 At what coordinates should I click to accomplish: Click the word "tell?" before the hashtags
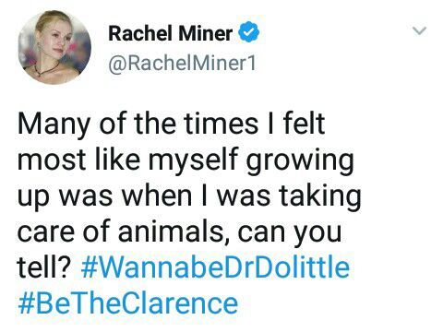click(44, 267)
